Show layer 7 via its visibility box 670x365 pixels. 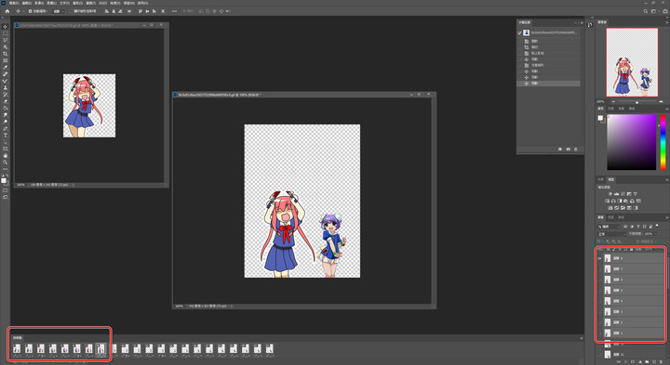point(599,268)
